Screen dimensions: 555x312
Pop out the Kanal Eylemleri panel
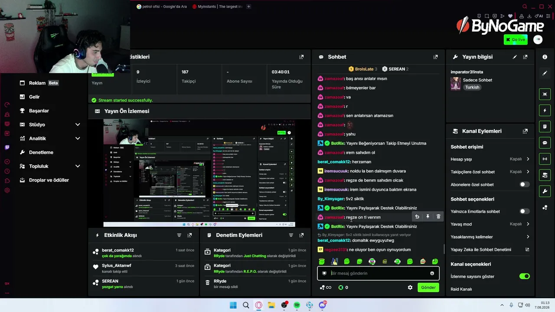[x=525, y=131]
